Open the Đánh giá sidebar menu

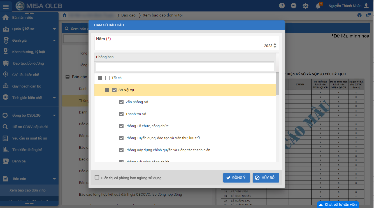19,41
